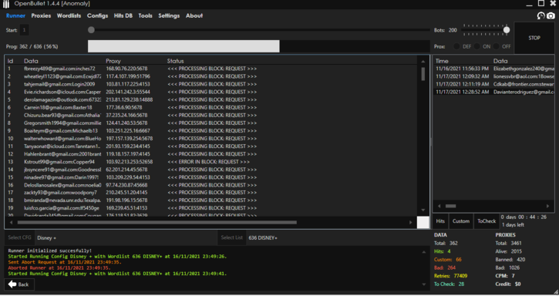
Task: Select the OFF proxy radio option
Action: point(496,46)
